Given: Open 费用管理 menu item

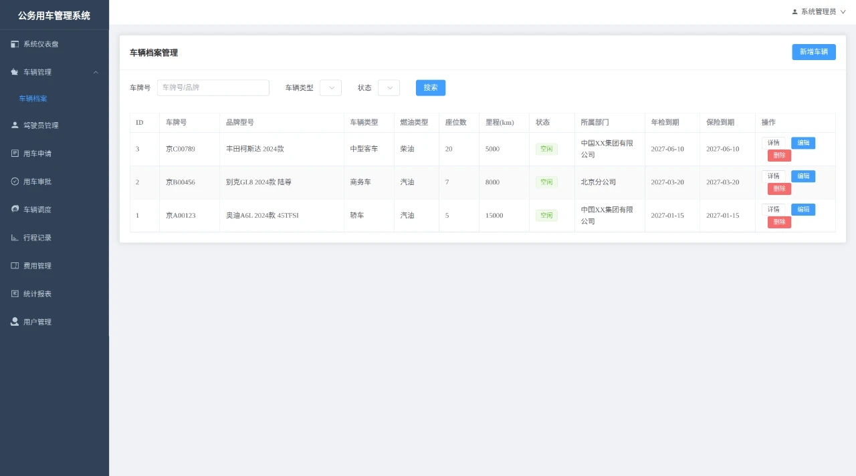Looking at the screenshot, I should point(54,266).
